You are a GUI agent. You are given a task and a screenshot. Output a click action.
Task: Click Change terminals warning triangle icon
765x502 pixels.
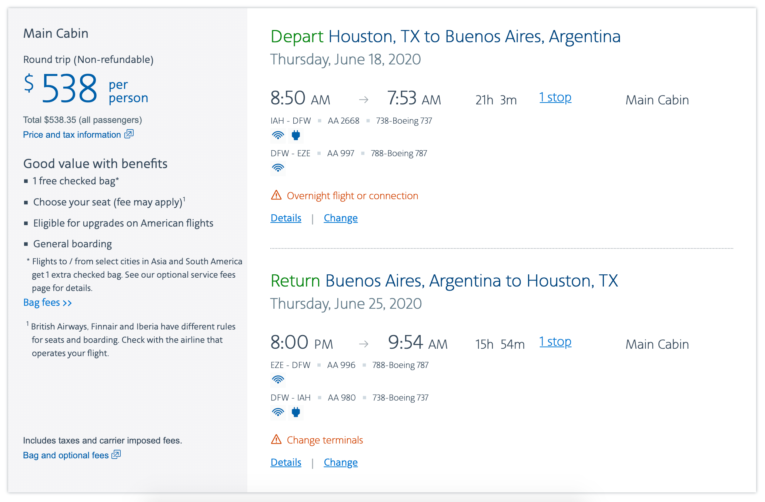tap(276, 439)
